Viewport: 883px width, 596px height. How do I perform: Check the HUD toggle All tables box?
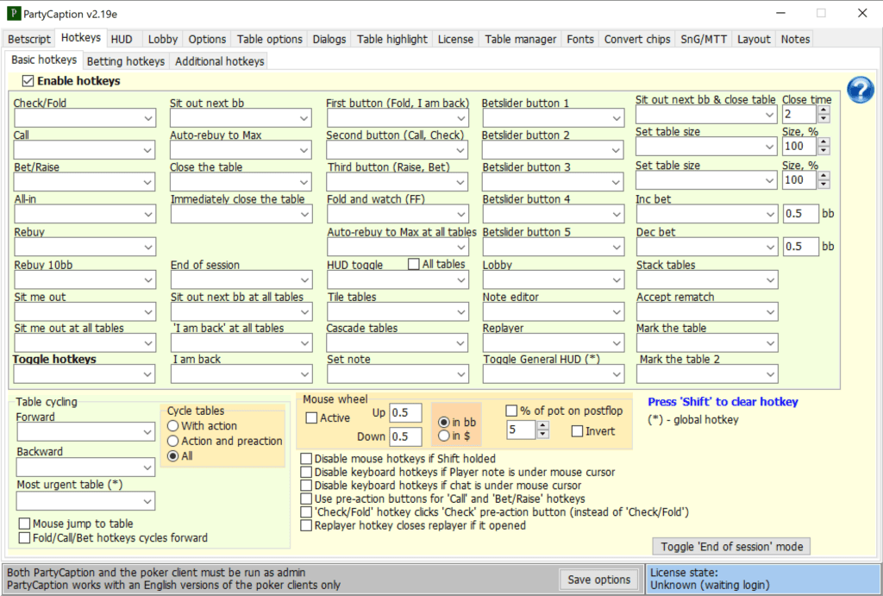coord(413,264)
